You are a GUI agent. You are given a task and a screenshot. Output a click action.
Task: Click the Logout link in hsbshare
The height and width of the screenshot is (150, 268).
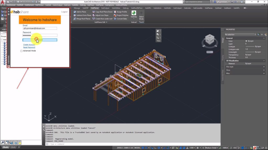point(64,12)
